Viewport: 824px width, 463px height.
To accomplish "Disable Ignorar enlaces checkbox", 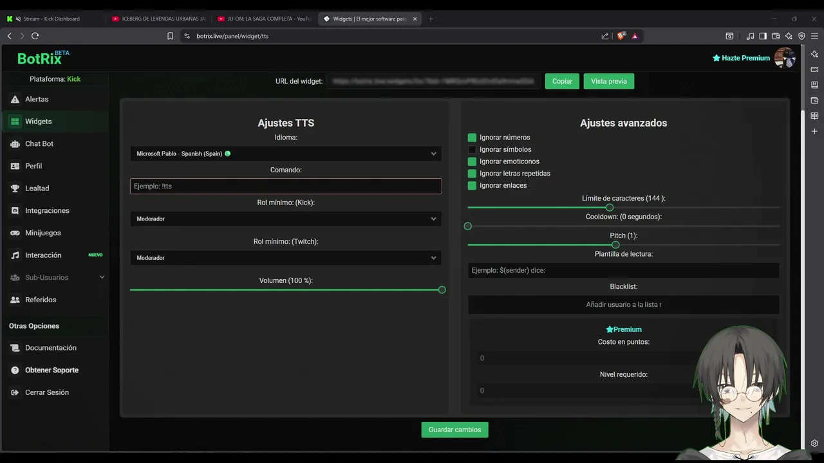I will click(472, 185).
